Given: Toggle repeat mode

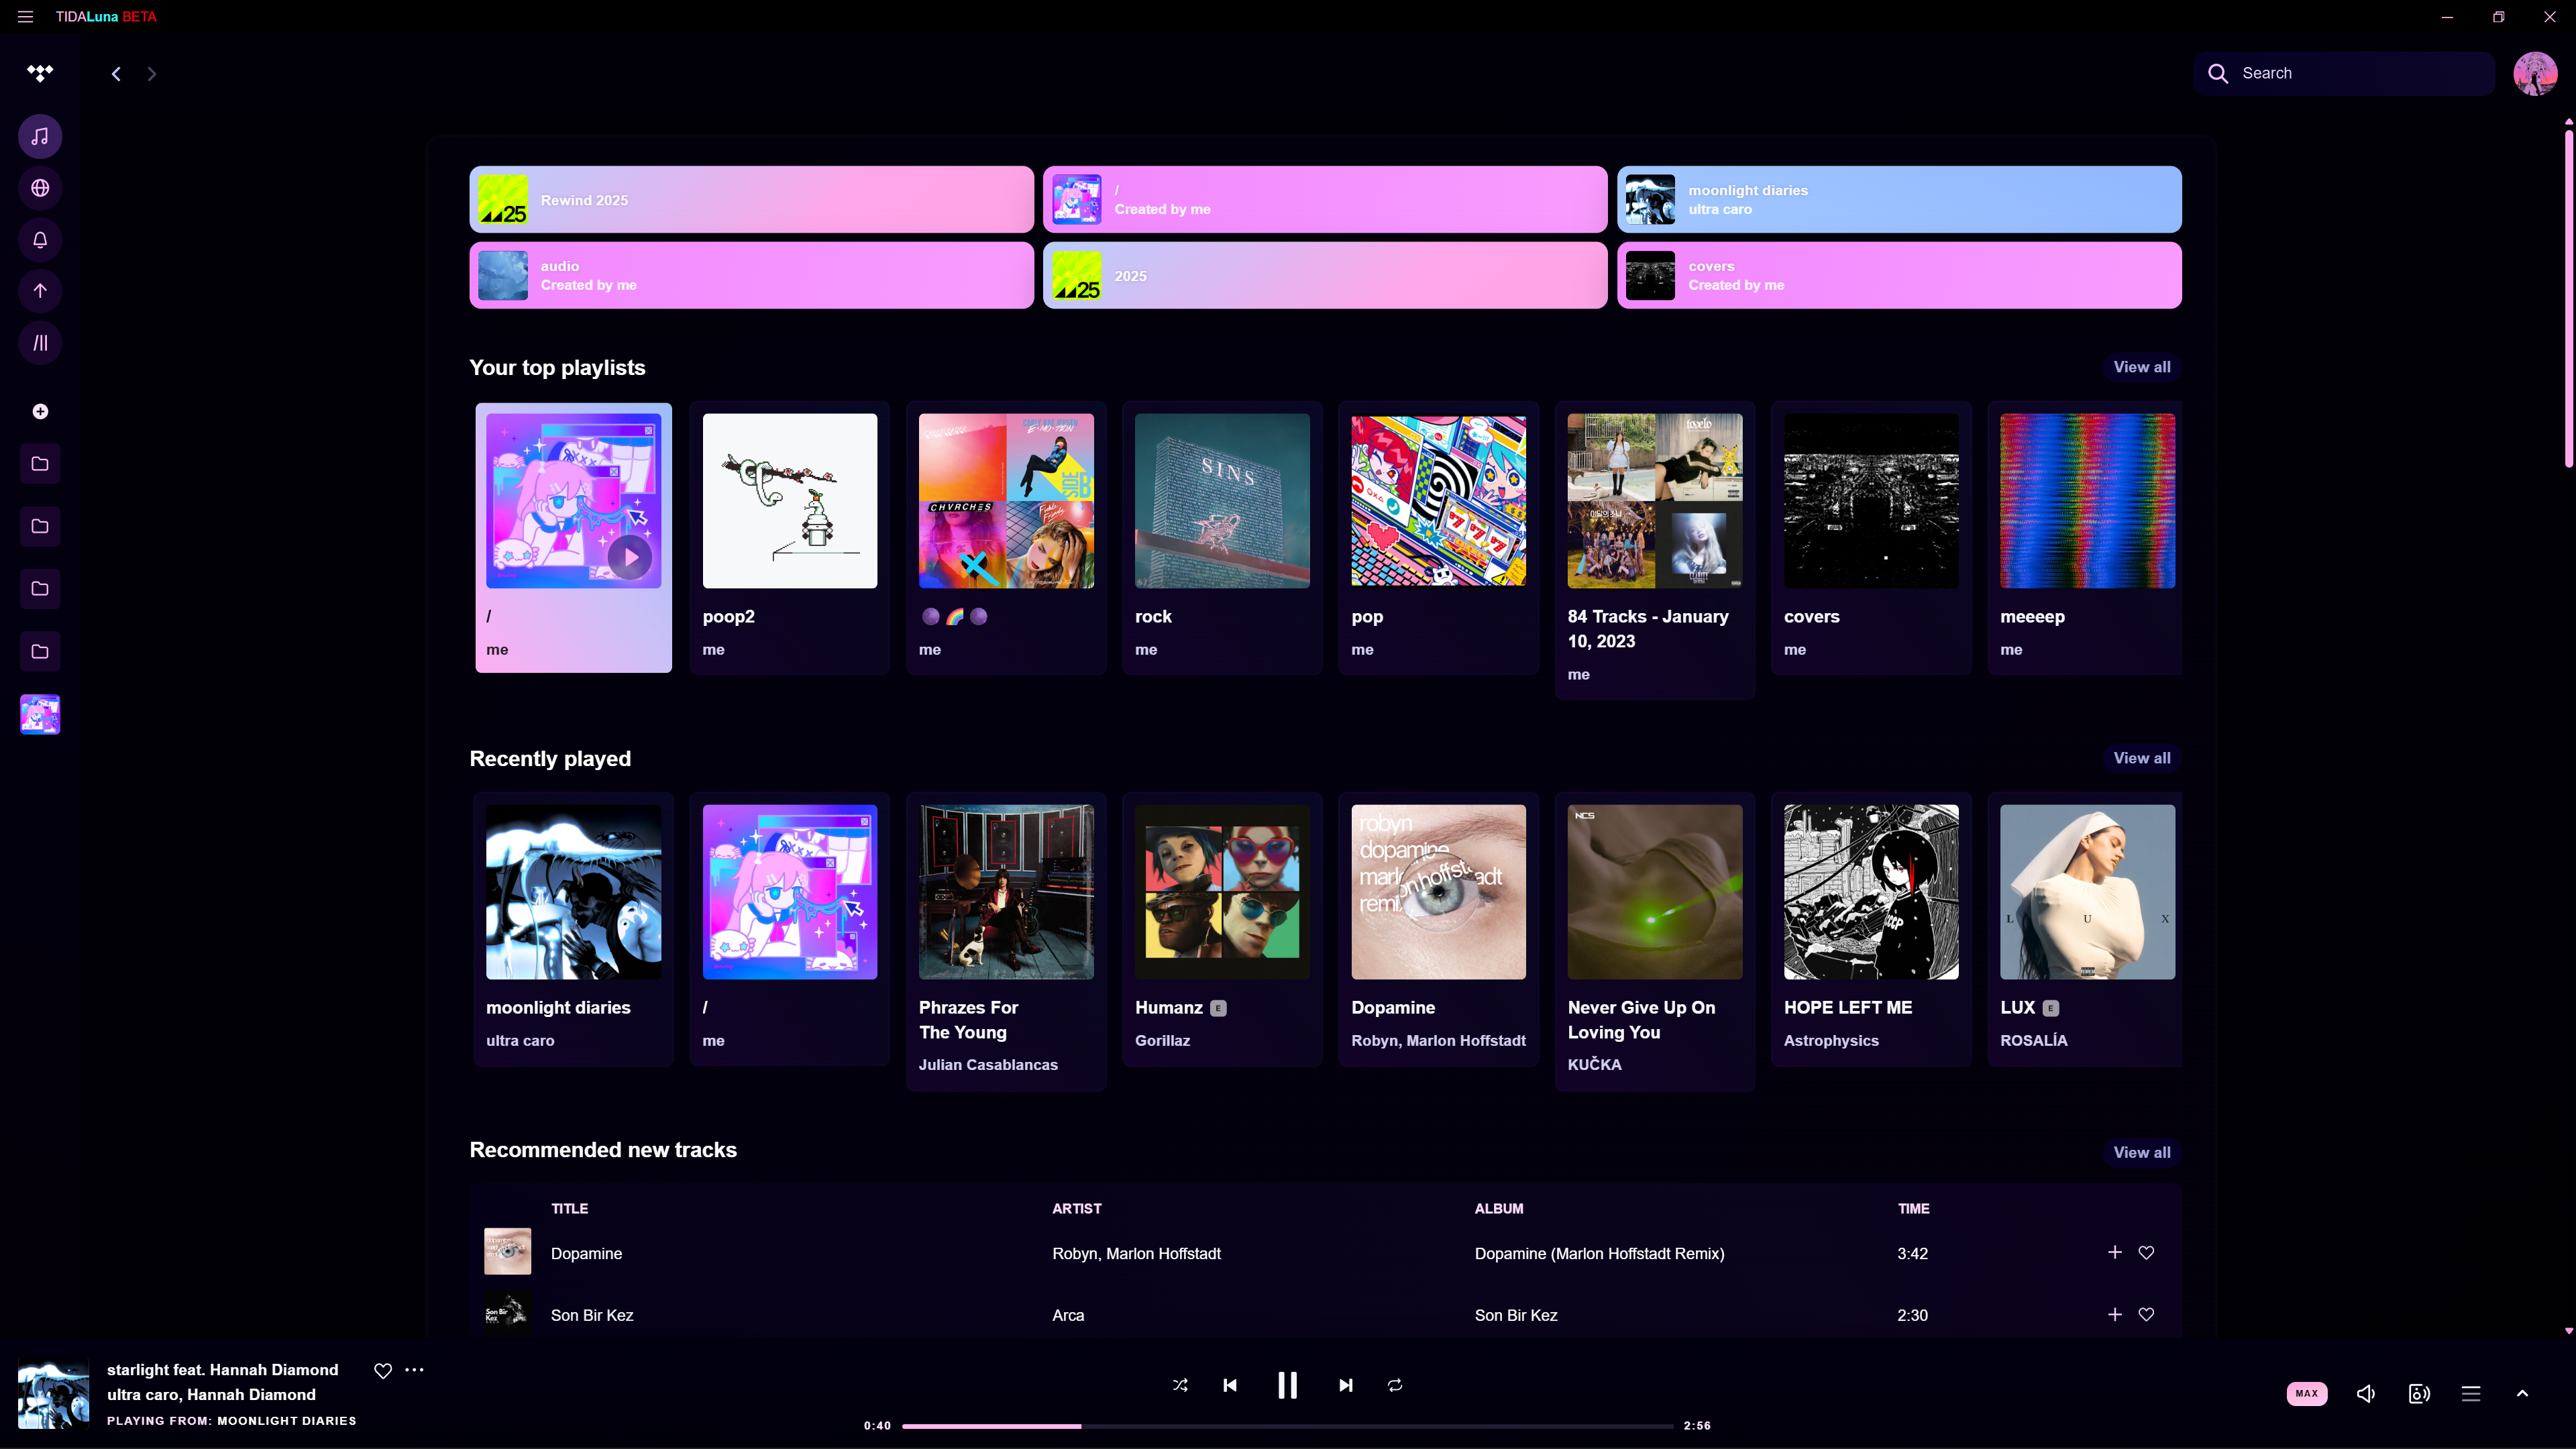Looking at the screenshot, I should pos(1395,1385).
